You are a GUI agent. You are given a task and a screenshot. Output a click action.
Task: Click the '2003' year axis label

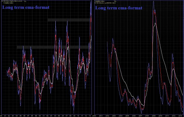tap(114, 116)
